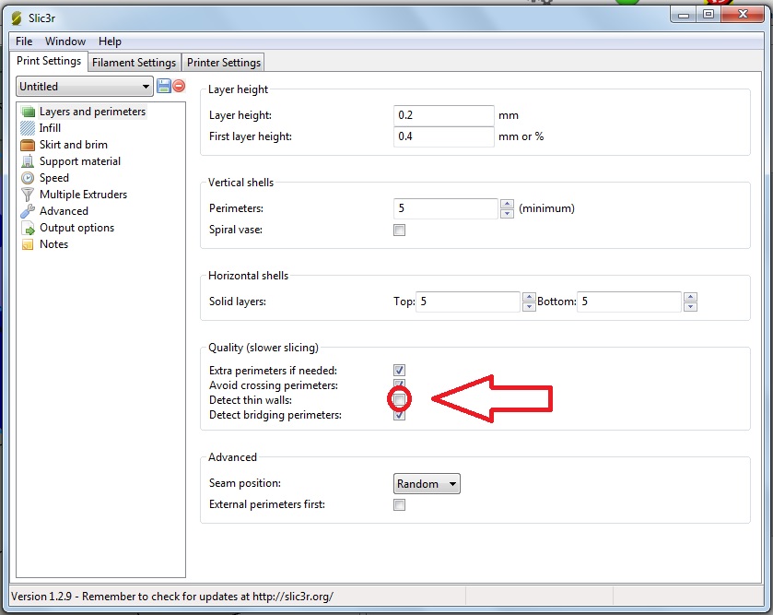Screen dimensions: 773x615
Task: Uncheck Extra perimeters if needed
Action: tap(399, 371)
